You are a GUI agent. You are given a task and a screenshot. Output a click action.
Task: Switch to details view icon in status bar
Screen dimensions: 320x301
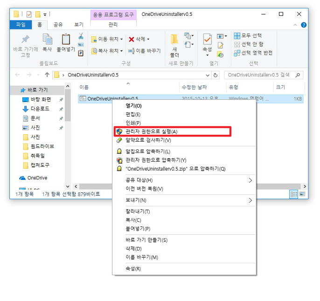tap(294, 194)
